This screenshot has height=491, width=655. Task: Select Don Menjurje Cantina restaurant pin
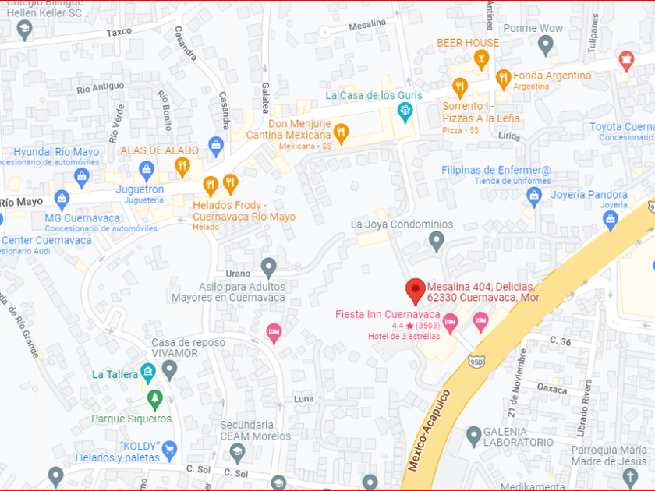click(341, 134)
